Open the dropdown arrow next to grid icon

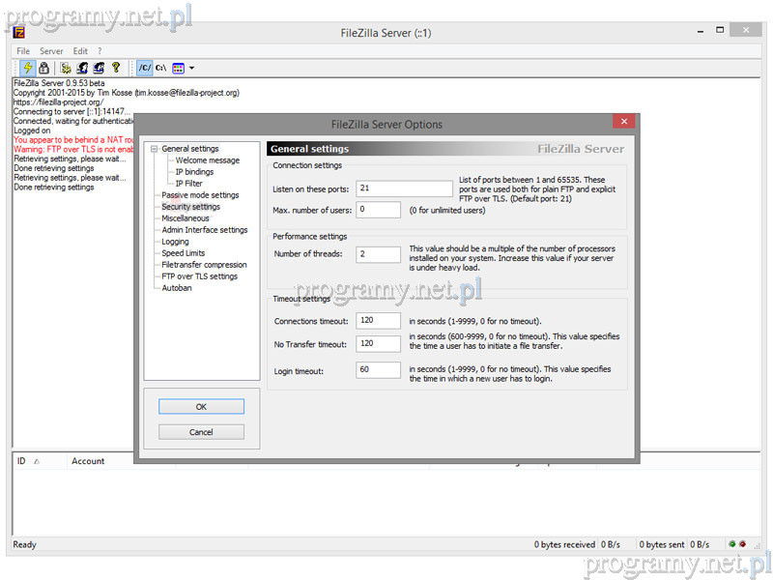point(191,69)
